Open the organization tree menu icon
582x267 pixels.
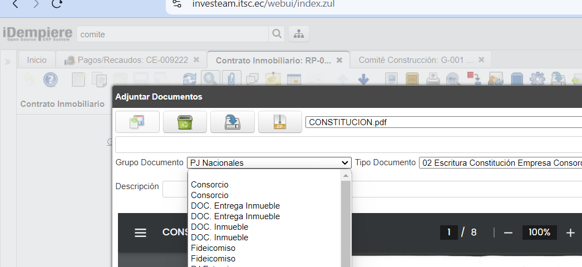(299, 34)
